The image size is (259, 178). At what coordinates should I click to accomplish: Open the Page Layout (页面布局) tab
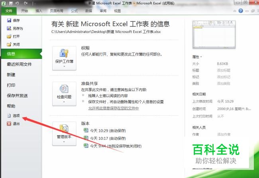coord(57,11)
